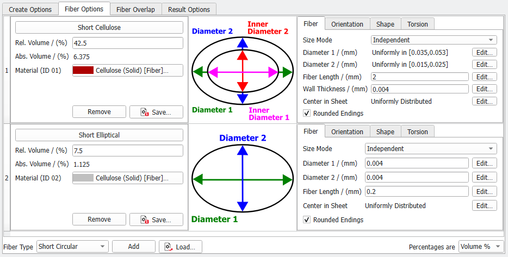The width and height of the screenshot is (508, 257).
Task: Remove the Short Elliptical fiber
Action: [x=99, y=219]
